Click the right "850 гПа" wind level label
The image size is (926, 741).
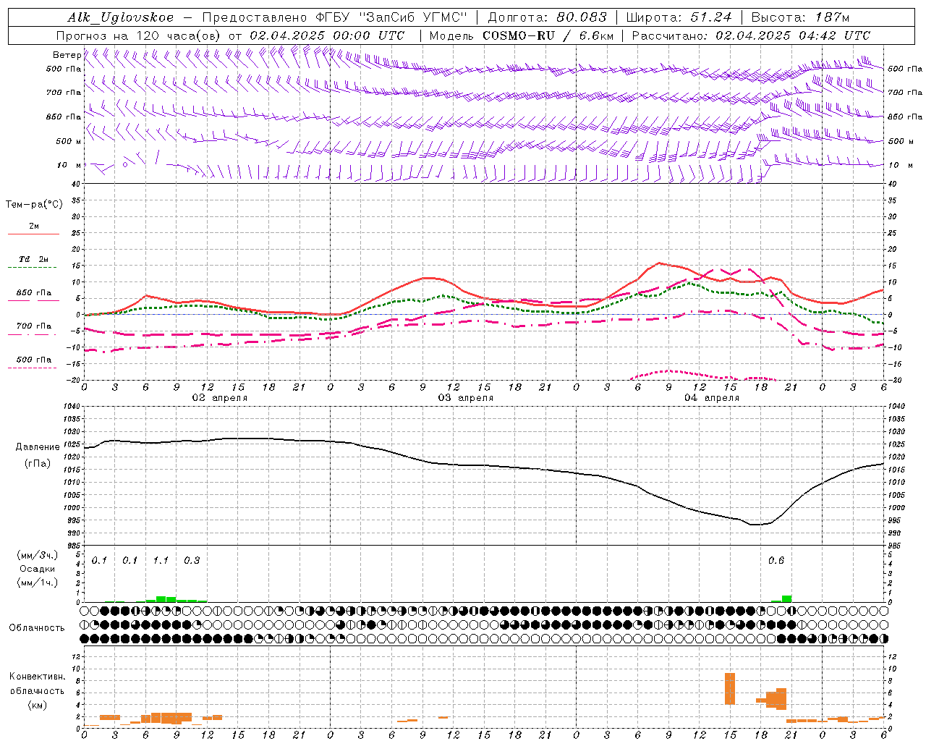905,117
